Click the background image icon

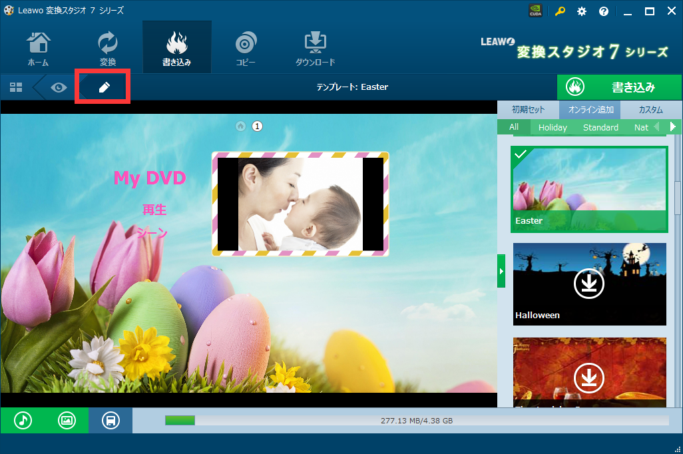67,420
